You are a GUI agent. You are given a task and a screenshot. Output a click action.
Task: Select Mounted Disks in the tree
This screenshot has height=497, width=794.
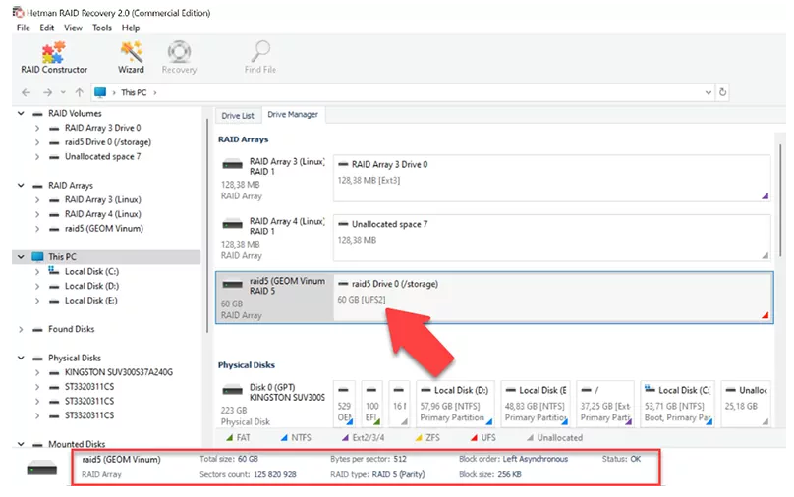[x=77, y=444]
